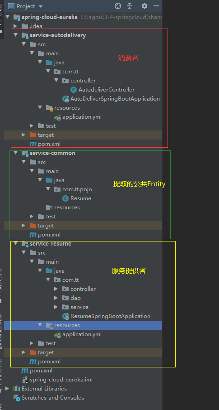
Task: Click the locate/scroll-from-source crosshair icon
Action: (118, 6)
